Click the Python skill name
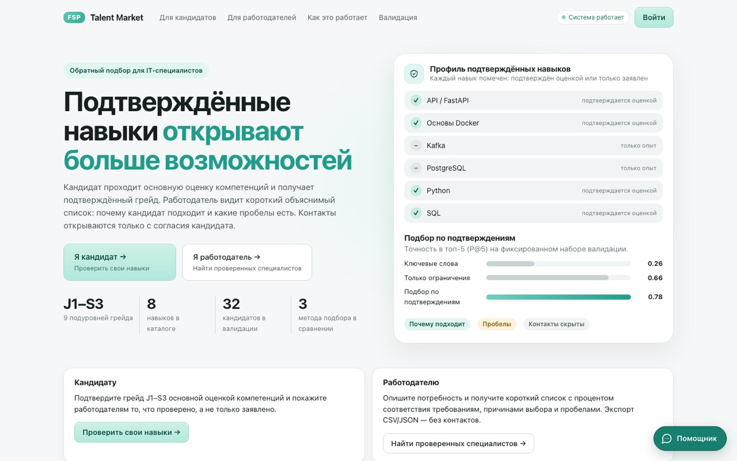The height and width of the screenshot is (461, 737). (x=438, y=191)
